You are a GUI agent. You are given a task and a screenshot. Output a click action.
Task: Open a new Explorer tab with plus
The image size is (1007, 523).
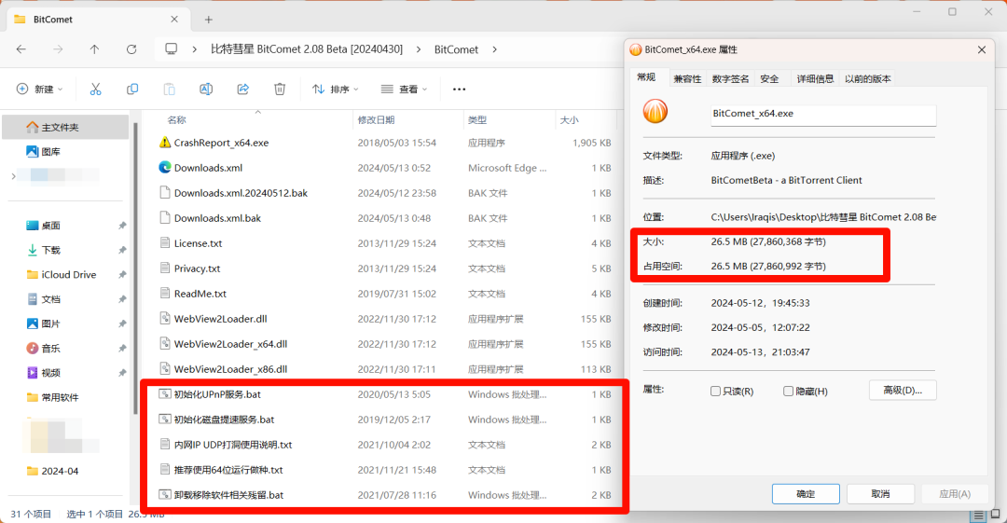coord(208,20)
